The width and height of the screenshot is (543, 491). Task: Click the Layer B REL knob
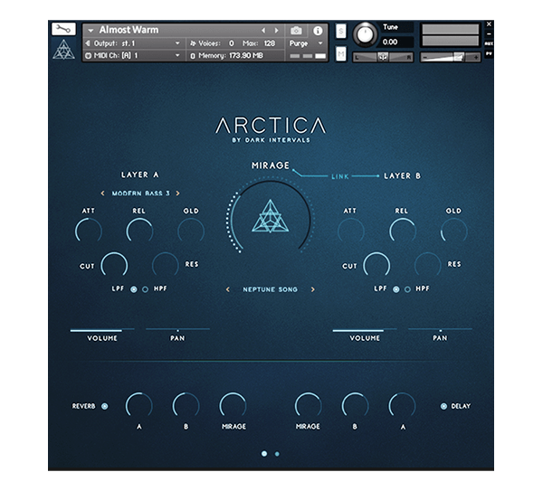coord(403,231)
